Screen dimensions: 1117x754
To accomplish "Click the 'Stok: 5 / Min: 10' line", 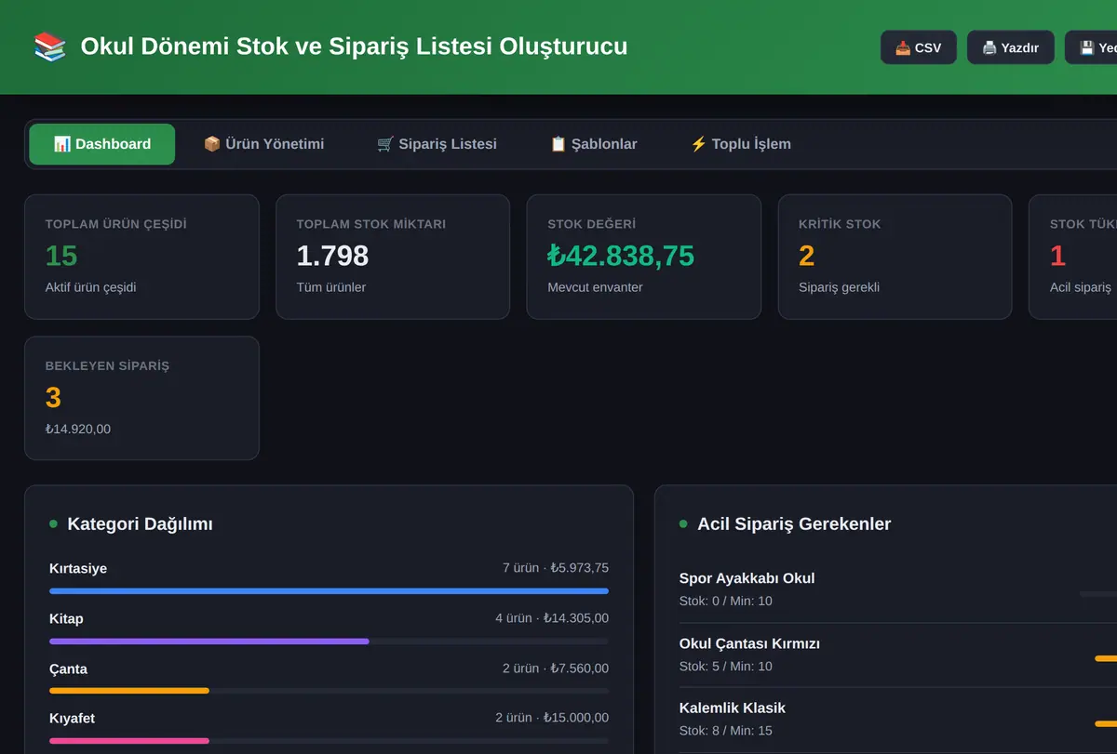I will [726, 666].
